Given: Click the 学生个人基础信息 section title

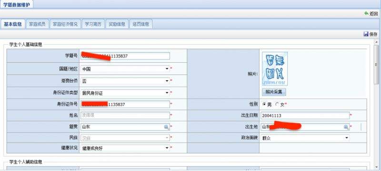Looking at the screenshot, I should [26, 45].
